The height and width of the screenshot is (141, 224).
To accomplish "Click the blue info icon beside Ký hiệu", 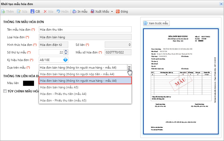I will point(65,60).
